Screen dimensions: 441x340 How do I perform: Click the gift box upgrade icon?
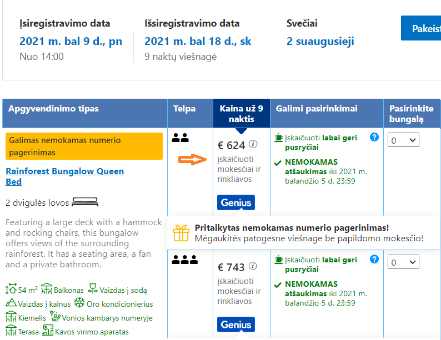[x=181, y=233]
